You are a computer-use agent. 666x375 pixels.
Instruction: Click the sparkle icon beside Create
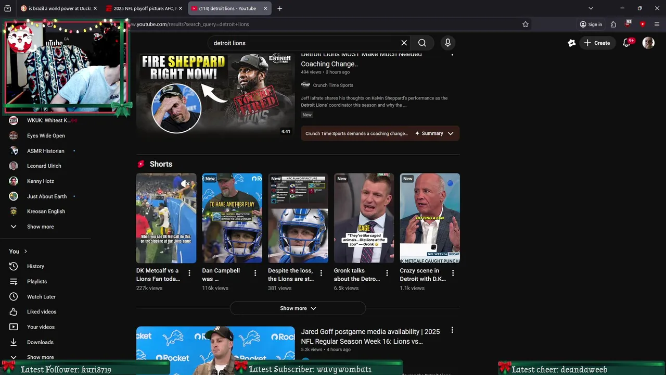tap(572, 43)
